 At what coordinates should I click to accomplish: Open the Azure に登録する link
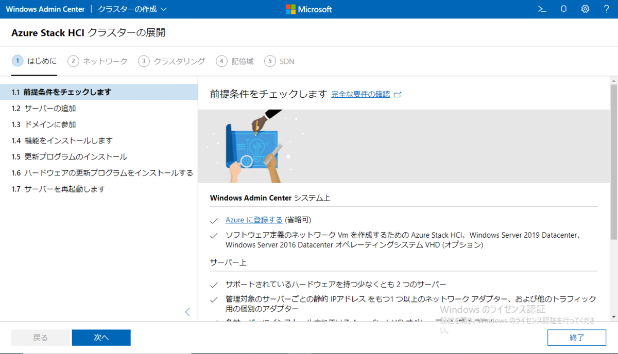(254, 220)
